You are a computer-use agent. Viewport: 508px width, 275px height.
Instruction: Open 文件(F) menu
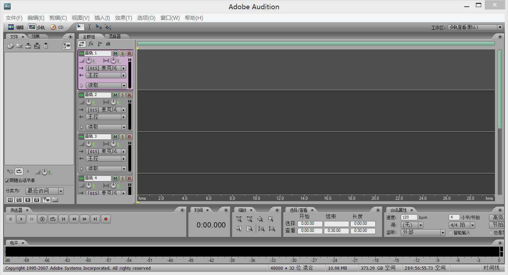point(14,18)
